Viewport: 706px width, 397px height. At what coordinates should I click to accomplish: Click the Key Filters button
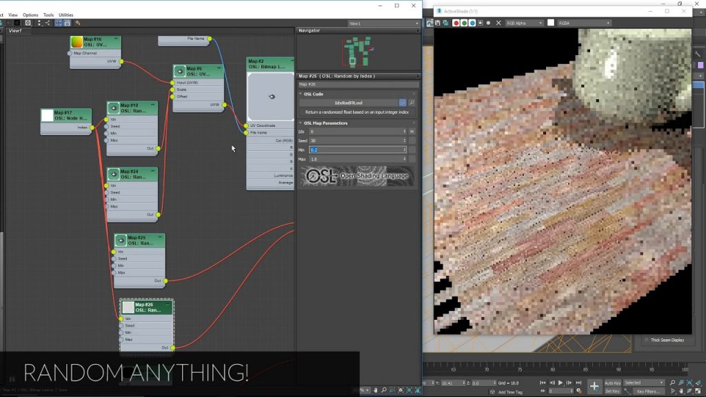[x=648, y=391]
